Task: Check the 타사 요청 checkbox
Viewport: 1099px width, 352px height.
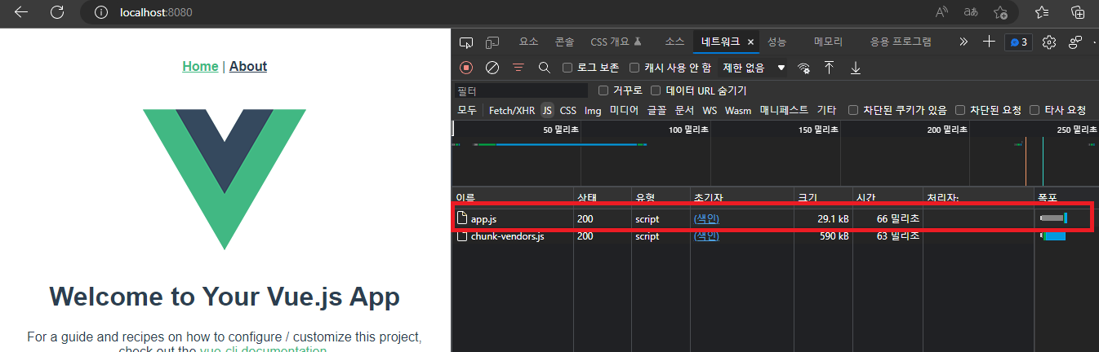Action: [x=1034, y=110]
